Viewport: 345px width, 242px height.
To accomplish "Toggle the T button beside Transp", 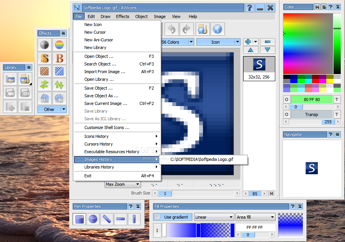I will 337,114.
